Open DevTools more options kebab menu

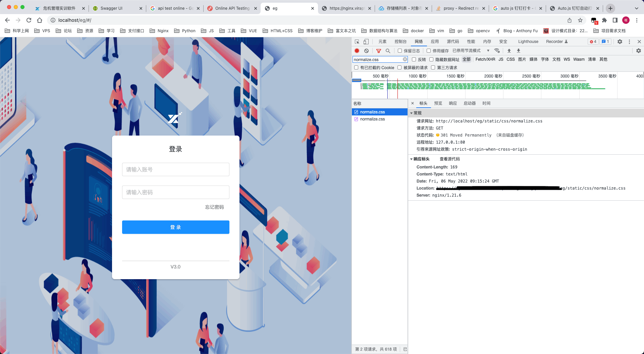[x=629, y=42]
